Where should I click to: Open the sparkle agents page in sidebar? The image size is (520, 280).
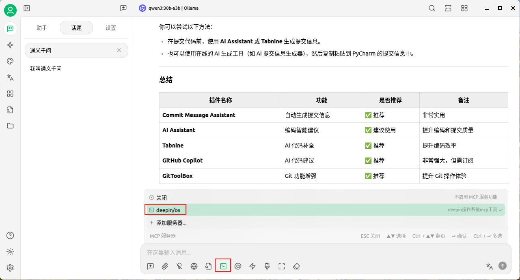10,45
